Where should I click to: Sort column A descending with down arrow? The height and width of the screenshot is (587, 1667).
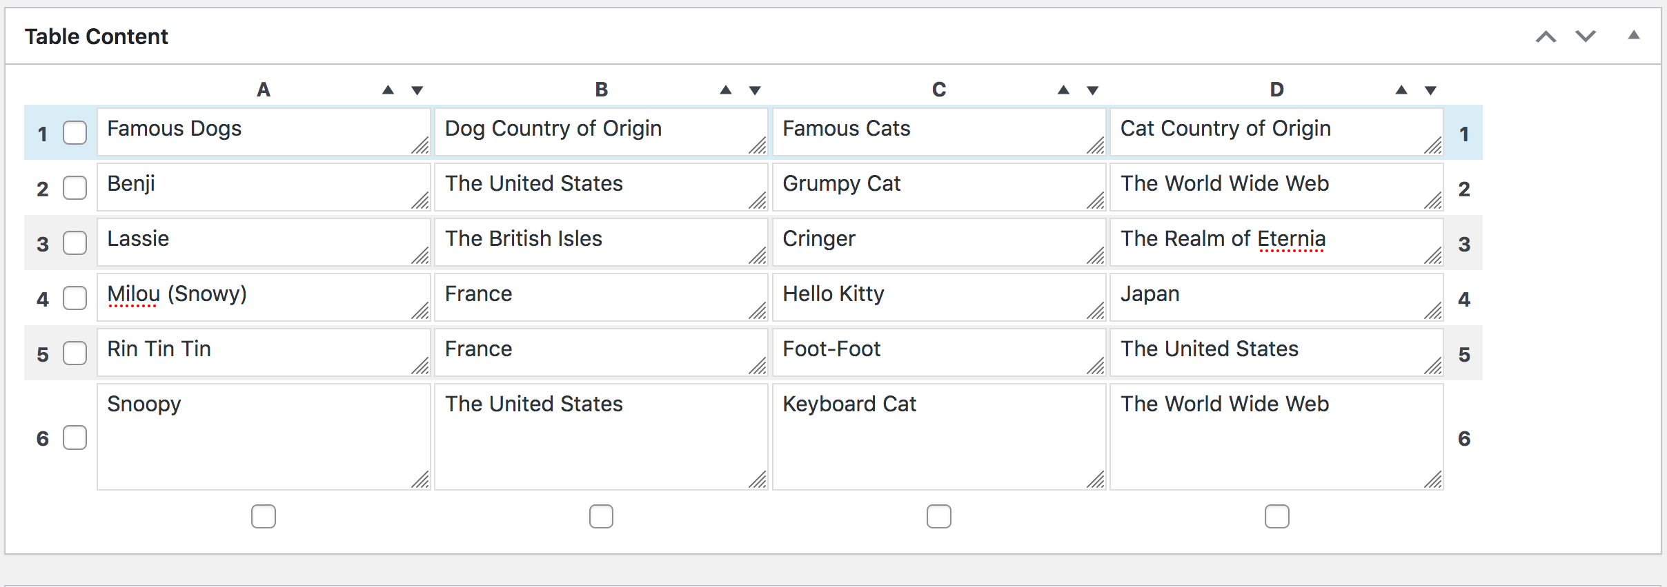point(417,90)
